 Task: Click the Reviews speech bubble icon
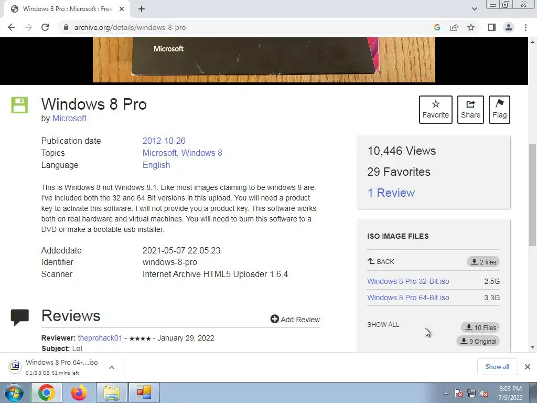pos(19,317)
